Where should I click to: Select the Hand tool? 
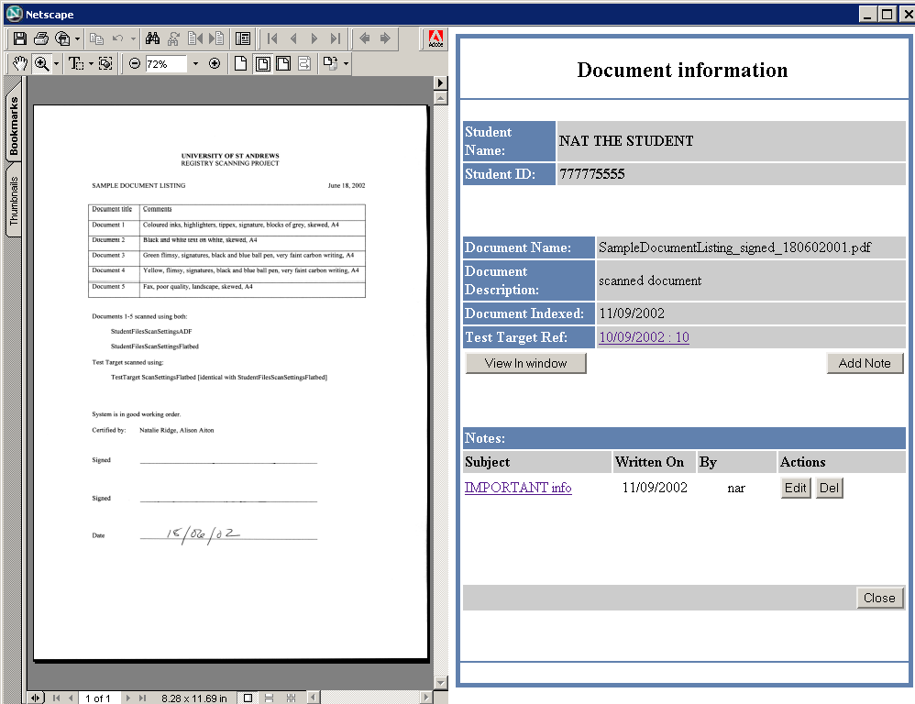click(x=19, y=63)
